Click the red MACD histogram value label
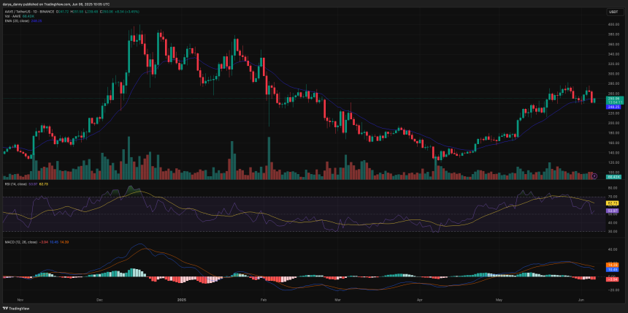 tap(613, 279)
